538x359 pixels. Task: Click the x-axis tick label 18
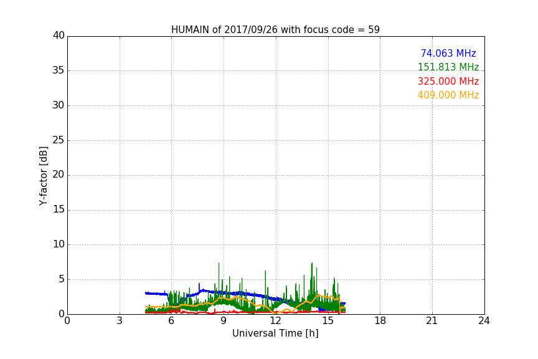click(380, 321)
